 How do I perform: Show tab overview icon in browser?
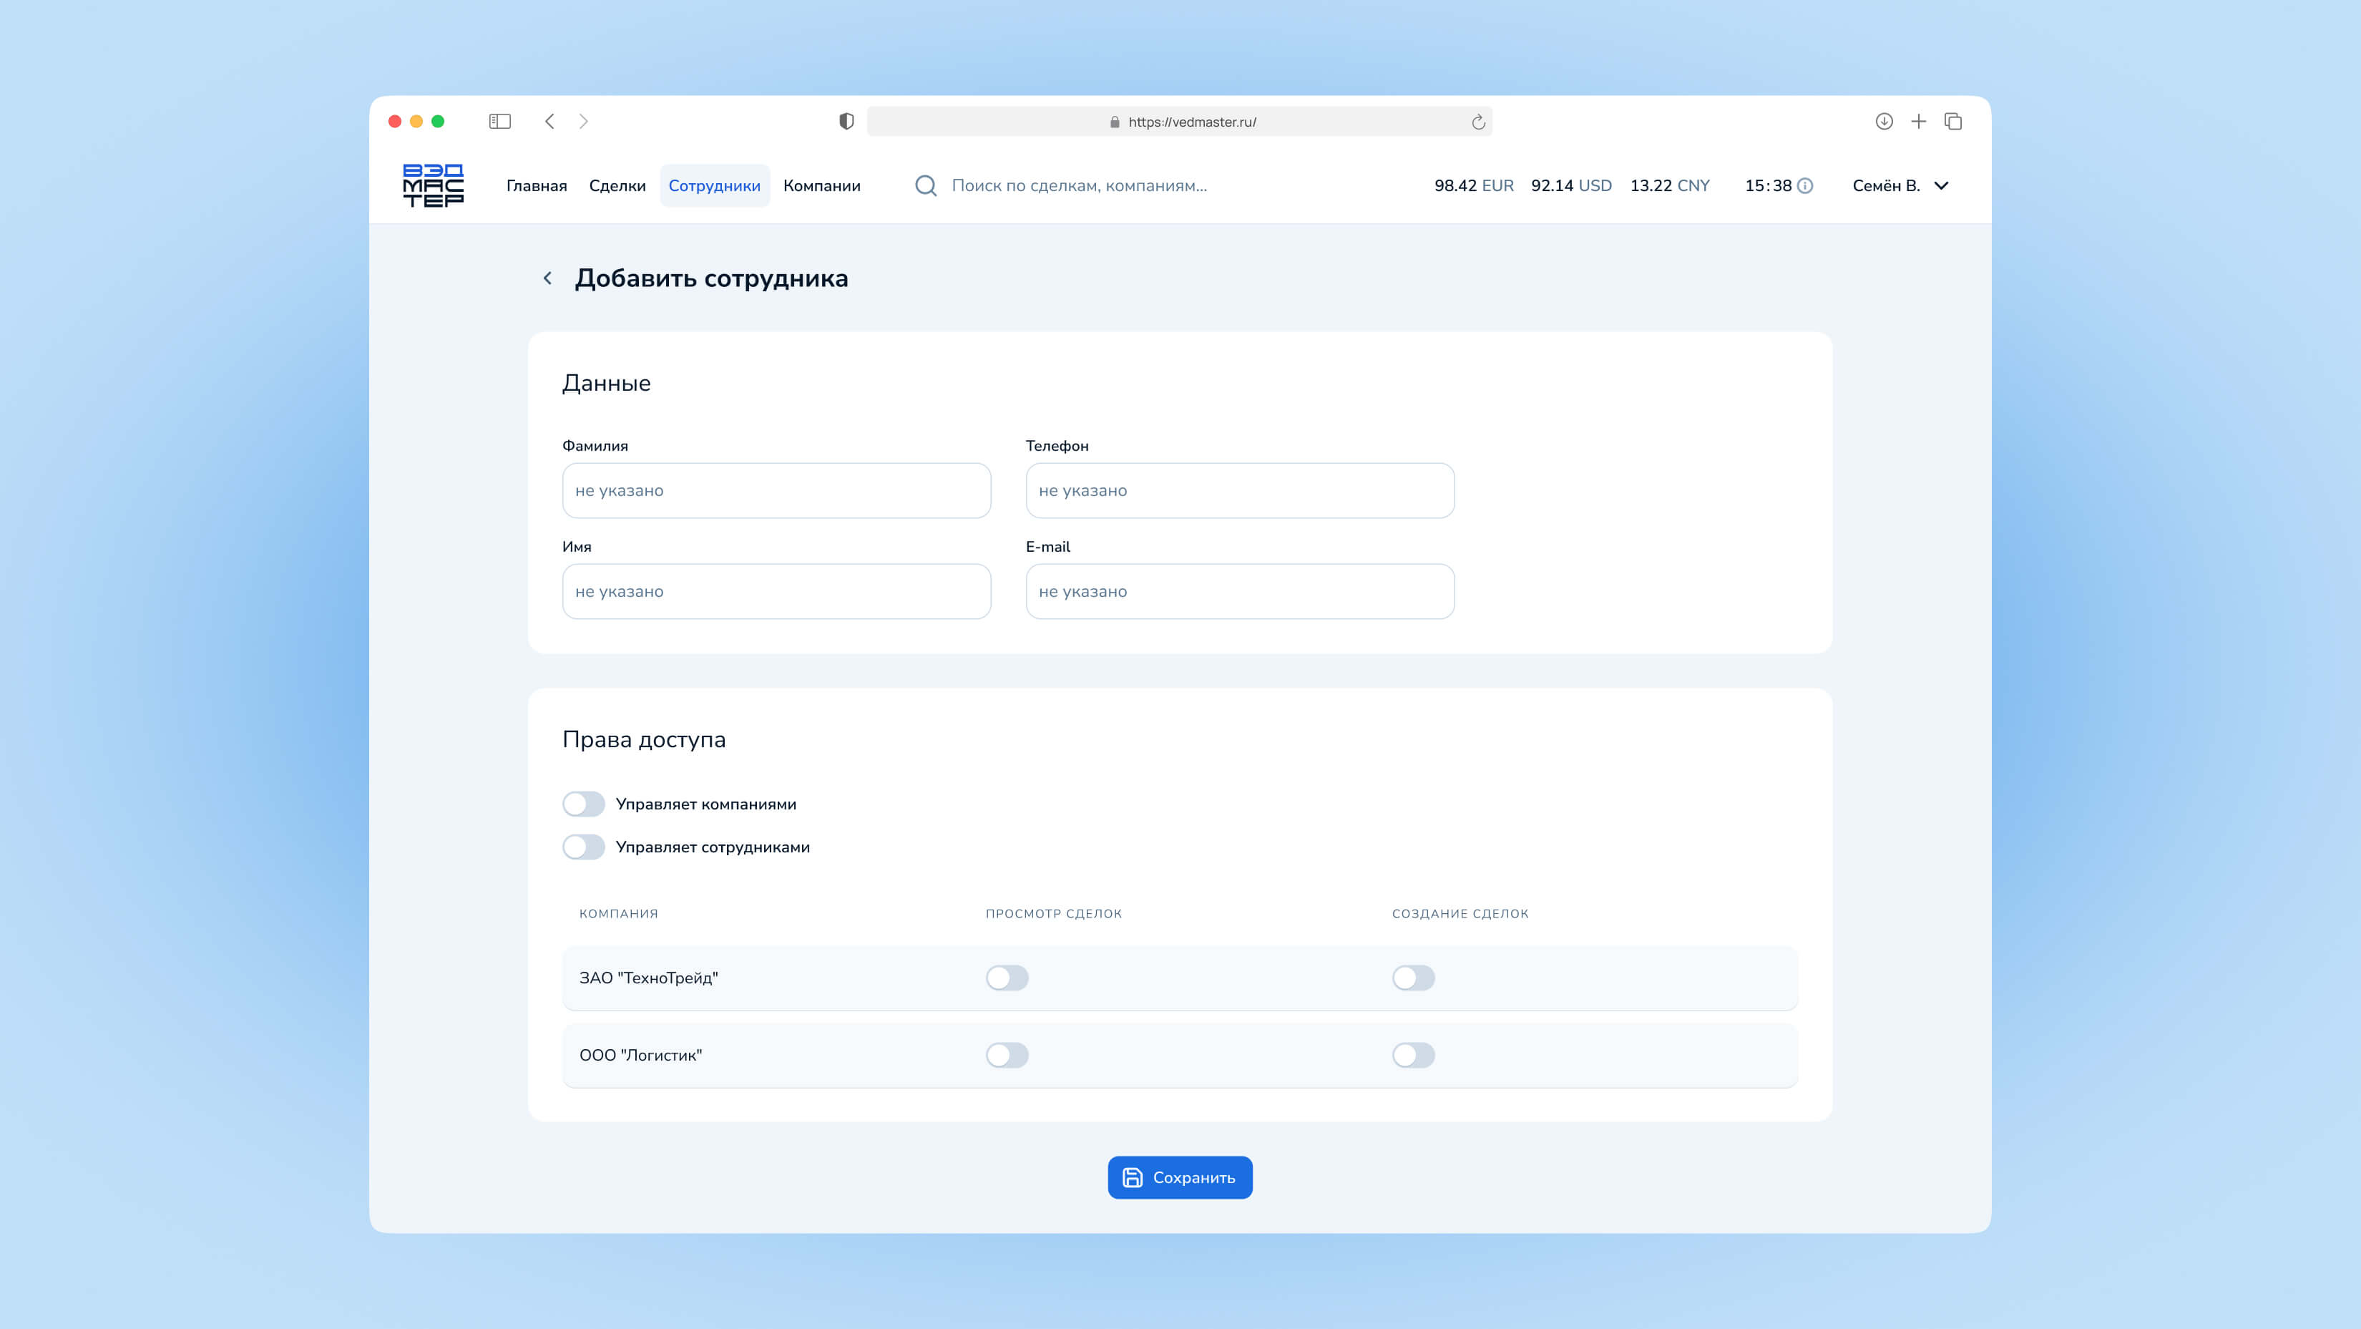1953,122
